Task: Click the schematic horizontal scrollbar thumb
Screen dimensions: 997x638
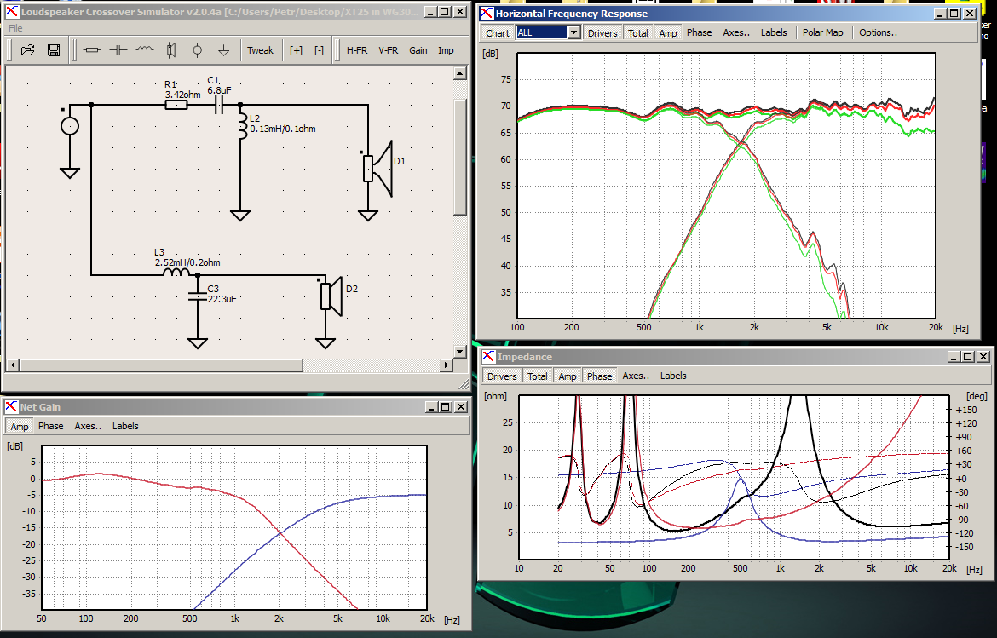Action: (162, 365)
